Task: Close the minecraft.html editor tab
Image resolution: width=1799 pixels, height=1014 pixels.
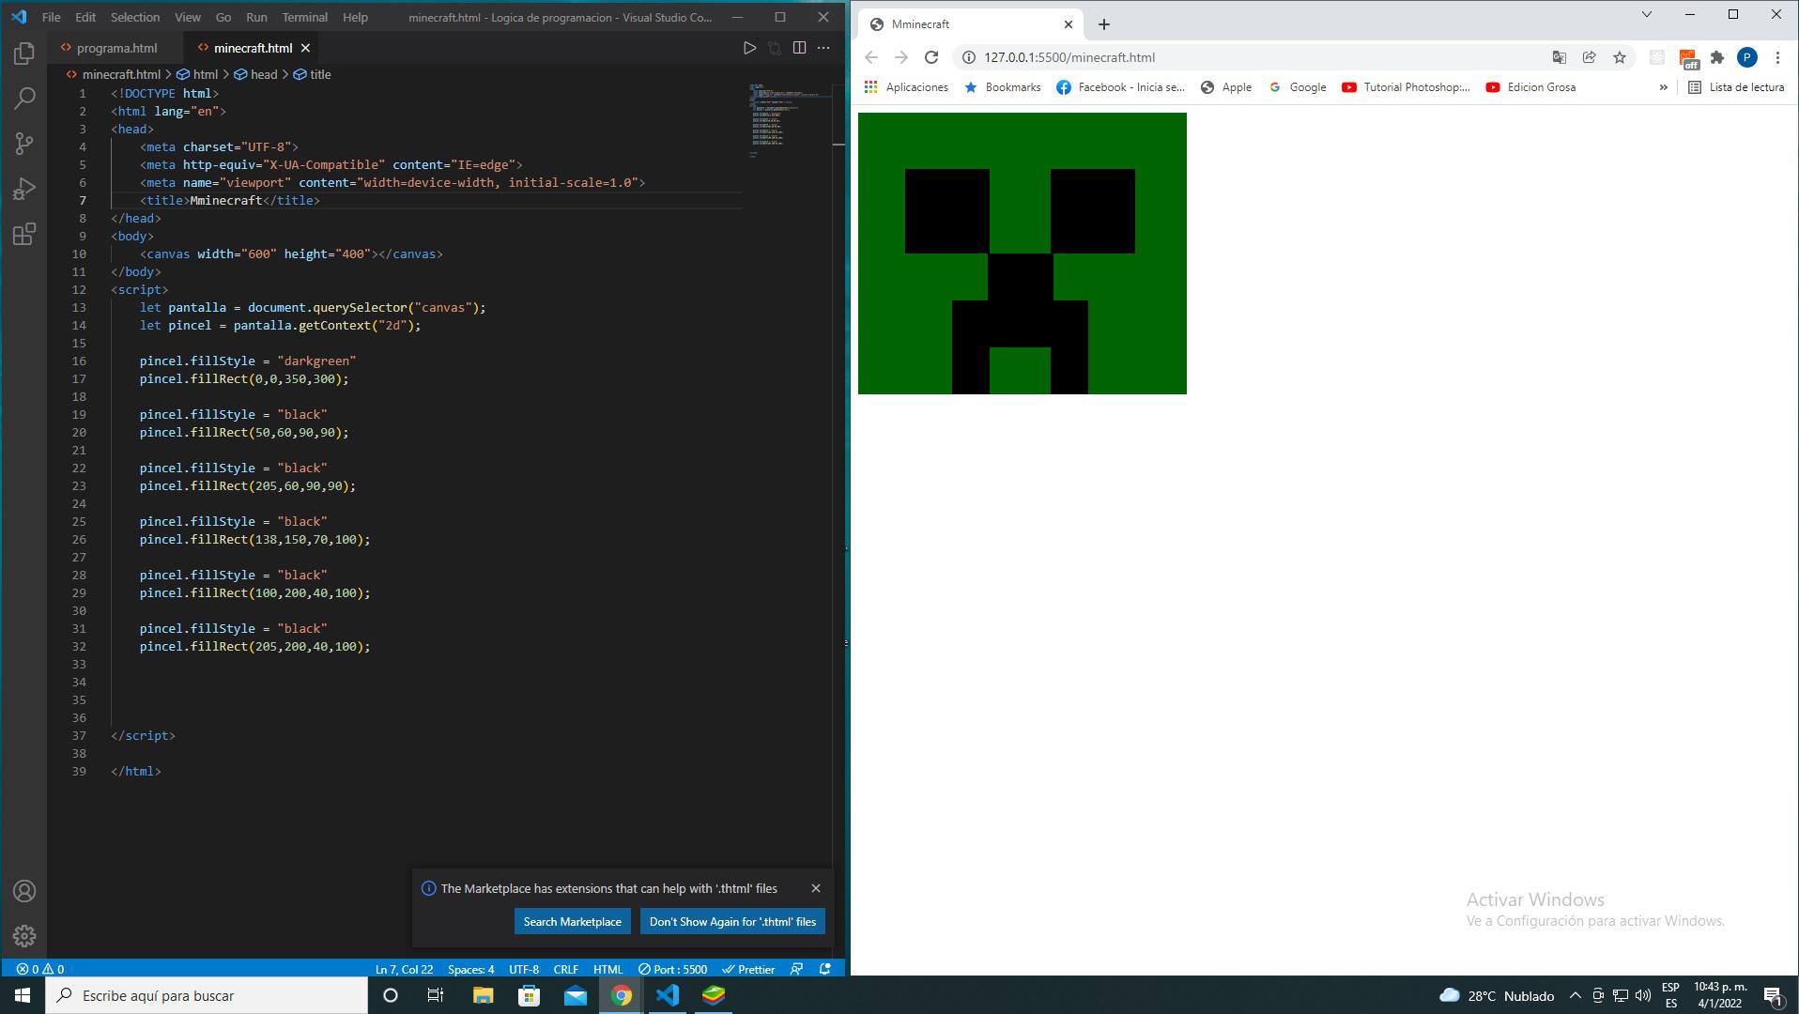Action: point(305,48)
